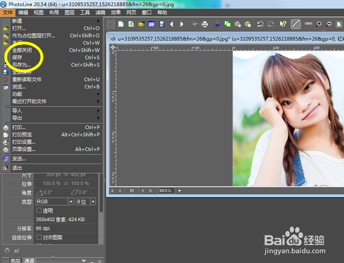The width and height of the screenshot is (344, 263).
Task: Open 打印设置... from the File menu
Action: [x=52, y=142]
